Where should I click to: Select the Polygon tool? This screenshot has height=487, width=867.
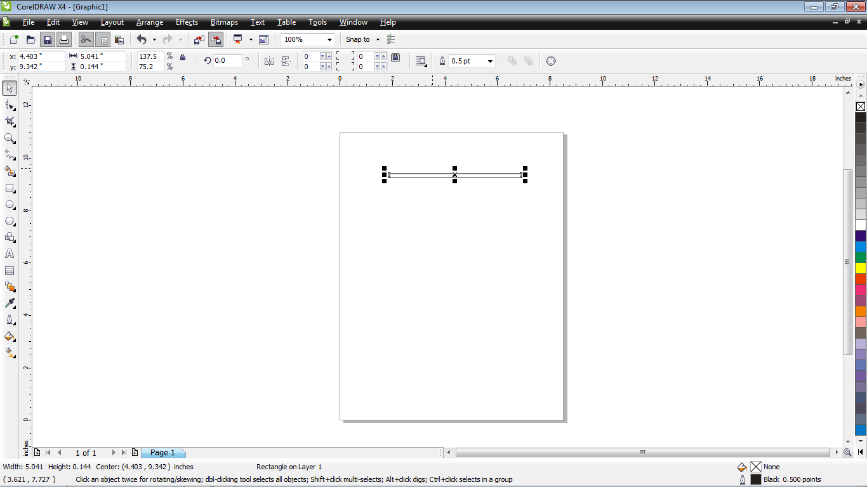click(x=10, y=221)
